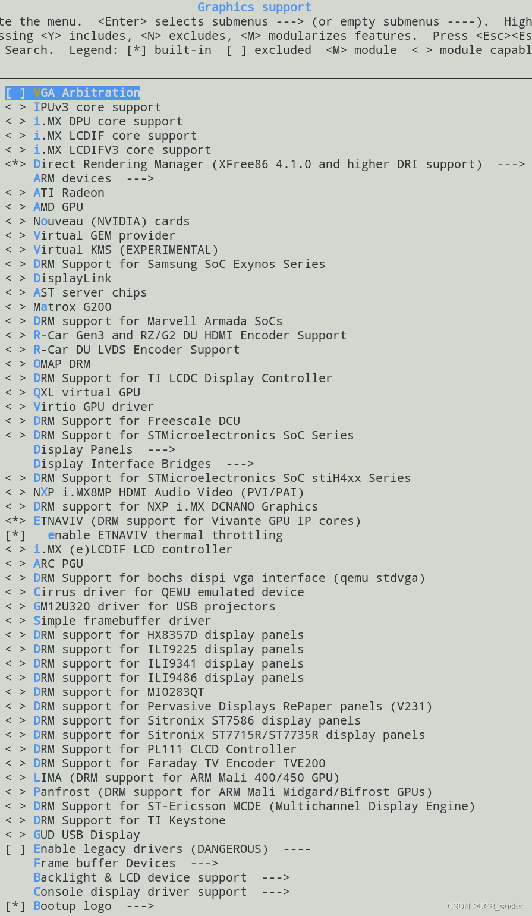
Task: Toggle the Bootup logo checkbox
Action: click(15, 906)
